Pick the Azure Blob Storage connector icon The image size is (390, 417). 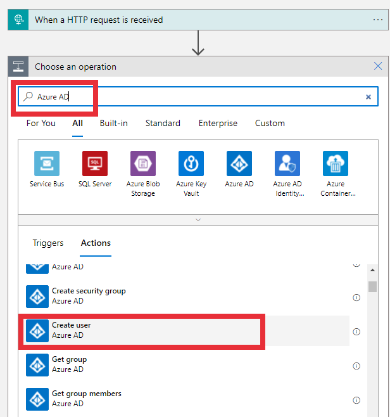pos(143,164)
